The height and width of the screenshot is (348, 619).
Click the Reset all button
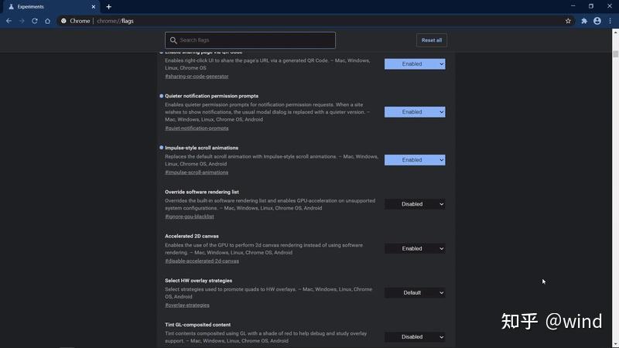tap(431, 40)
